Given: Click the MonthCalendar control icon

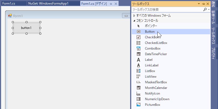Looking at the screenshot, I should (139, 88).
